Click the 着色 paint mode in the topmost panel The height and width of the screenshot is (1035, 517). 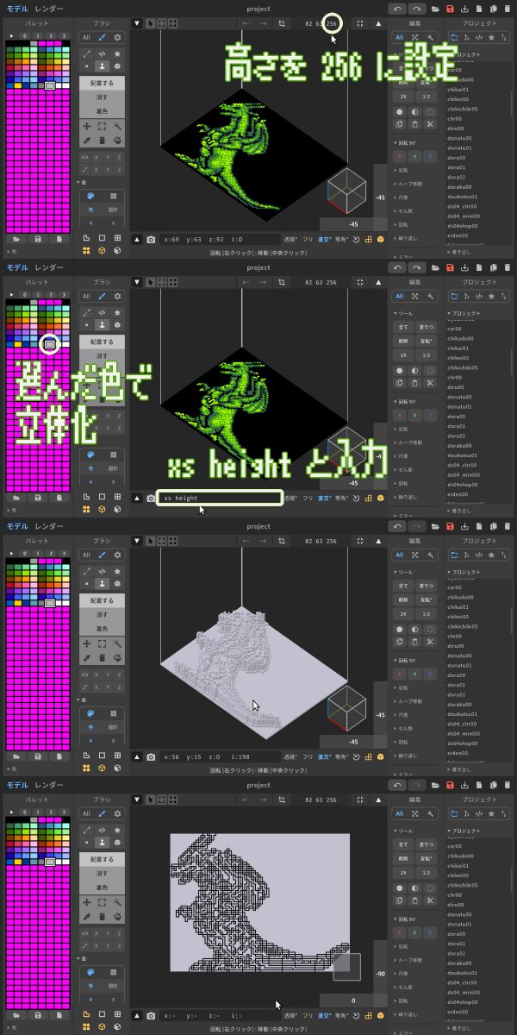point(102,111)
